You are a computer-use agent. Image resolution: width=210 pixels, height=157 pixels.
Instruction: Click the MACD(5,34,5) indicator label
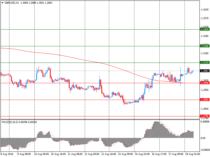[x=10, y=122]
